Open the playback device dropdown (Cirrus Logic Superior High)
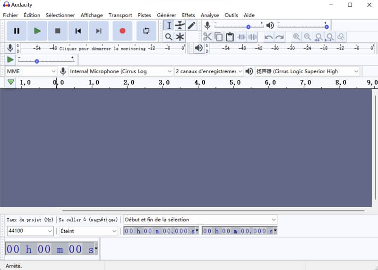The width and height of the screenshot is (378, 270). (307, 71)
